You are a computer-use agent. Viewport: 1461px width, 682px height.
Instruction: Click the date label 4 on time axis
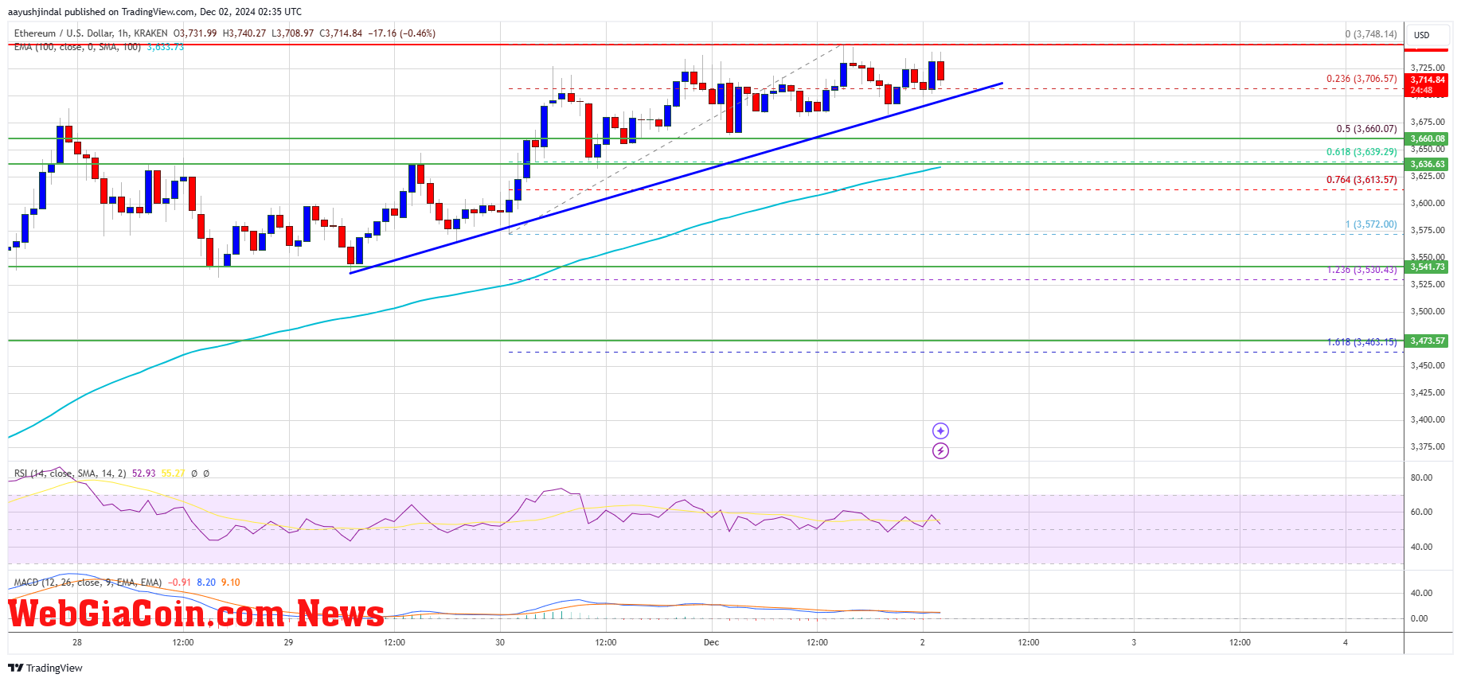1346,642
